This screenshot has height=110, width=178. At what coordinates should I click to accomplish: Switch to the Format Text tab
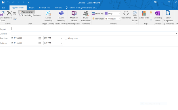[45, 8]
